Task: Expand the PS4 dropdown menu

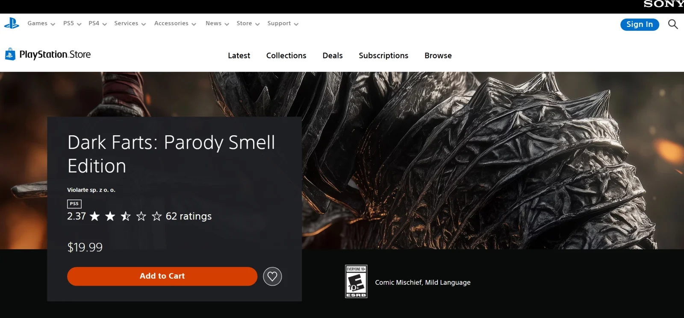Action: click(x=97, y=23)
